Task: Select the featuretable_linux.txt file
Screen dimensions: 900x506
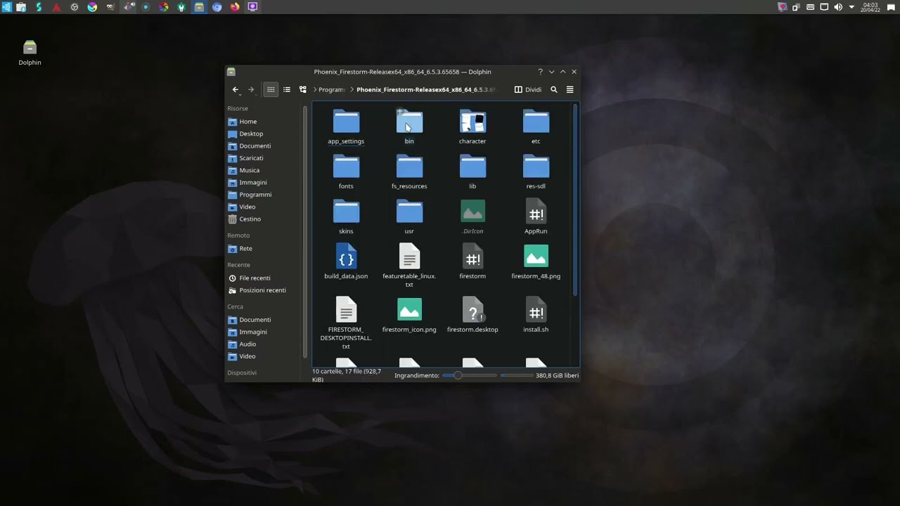Action: tap(409, 266)
